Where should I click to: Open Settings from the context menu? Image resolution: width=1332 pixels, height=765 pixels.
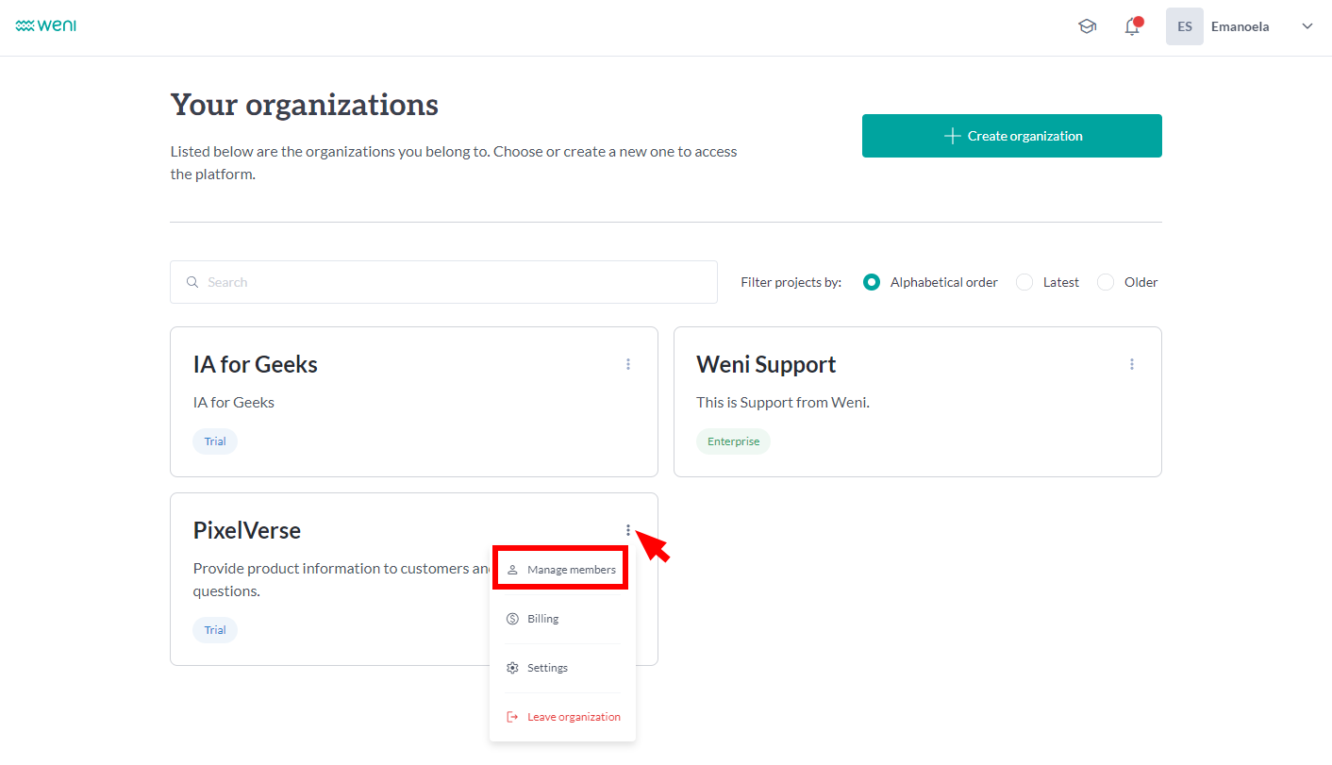(547, 668)
